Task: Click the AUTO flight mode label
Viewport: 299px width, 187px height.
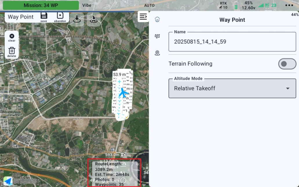Action: [x=149, y=5]
